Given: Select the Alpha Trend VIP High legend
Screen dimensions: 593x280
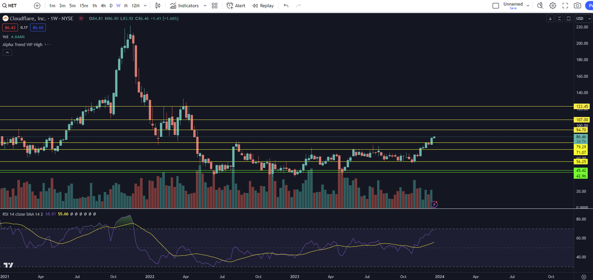Looking at the screenshot, I should pos(22,44).
